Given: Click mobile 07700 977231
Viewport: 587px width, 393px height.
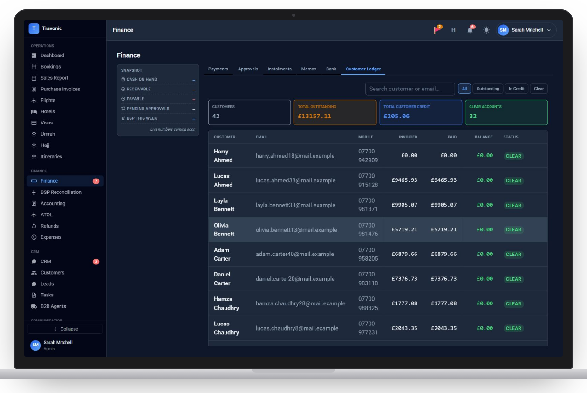Looking at the screenshot, I should coord(368,328).
